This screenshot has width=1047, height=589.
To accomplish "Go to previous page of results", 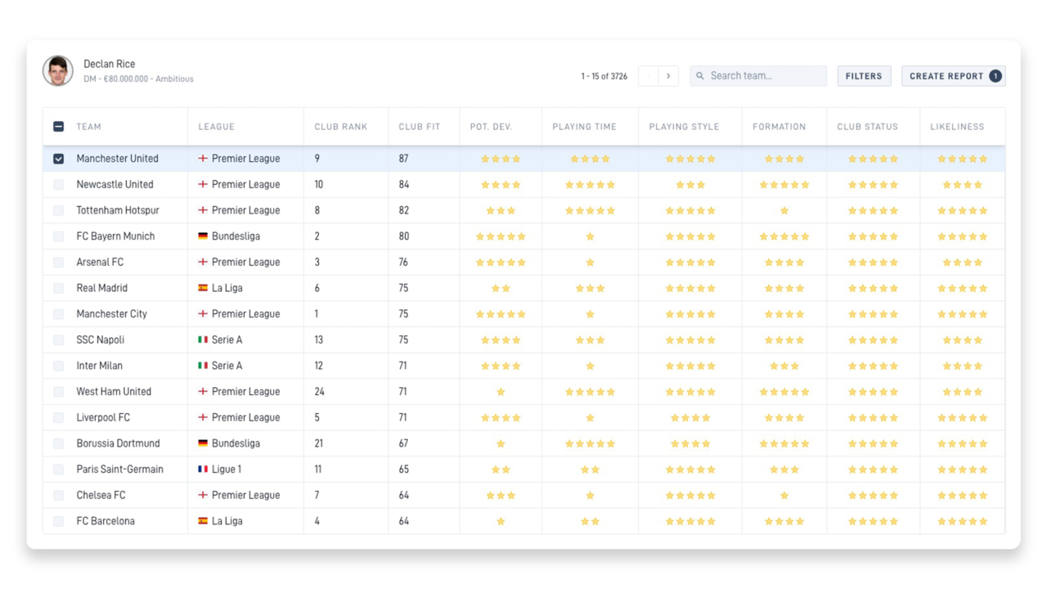I will click(648, 76).
